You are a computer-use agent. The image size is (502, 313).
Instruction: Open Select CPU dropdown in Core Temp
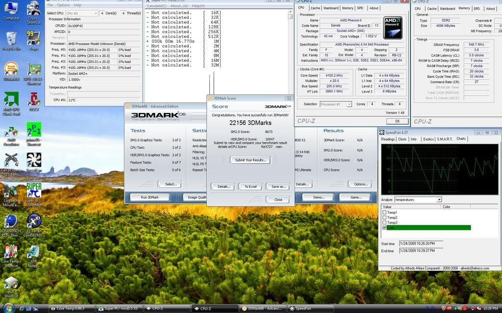tap(82, 13)
